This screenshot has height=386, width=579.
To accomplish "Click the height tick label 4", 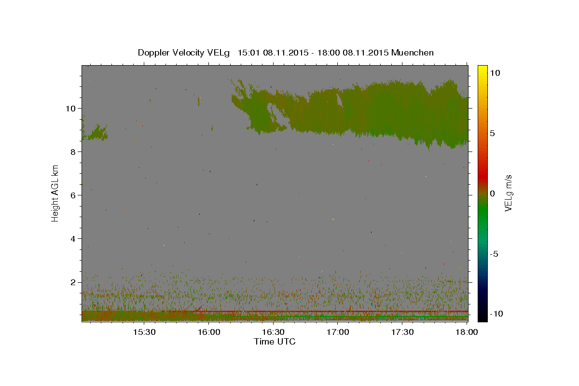I will click(x=74, y=239).
